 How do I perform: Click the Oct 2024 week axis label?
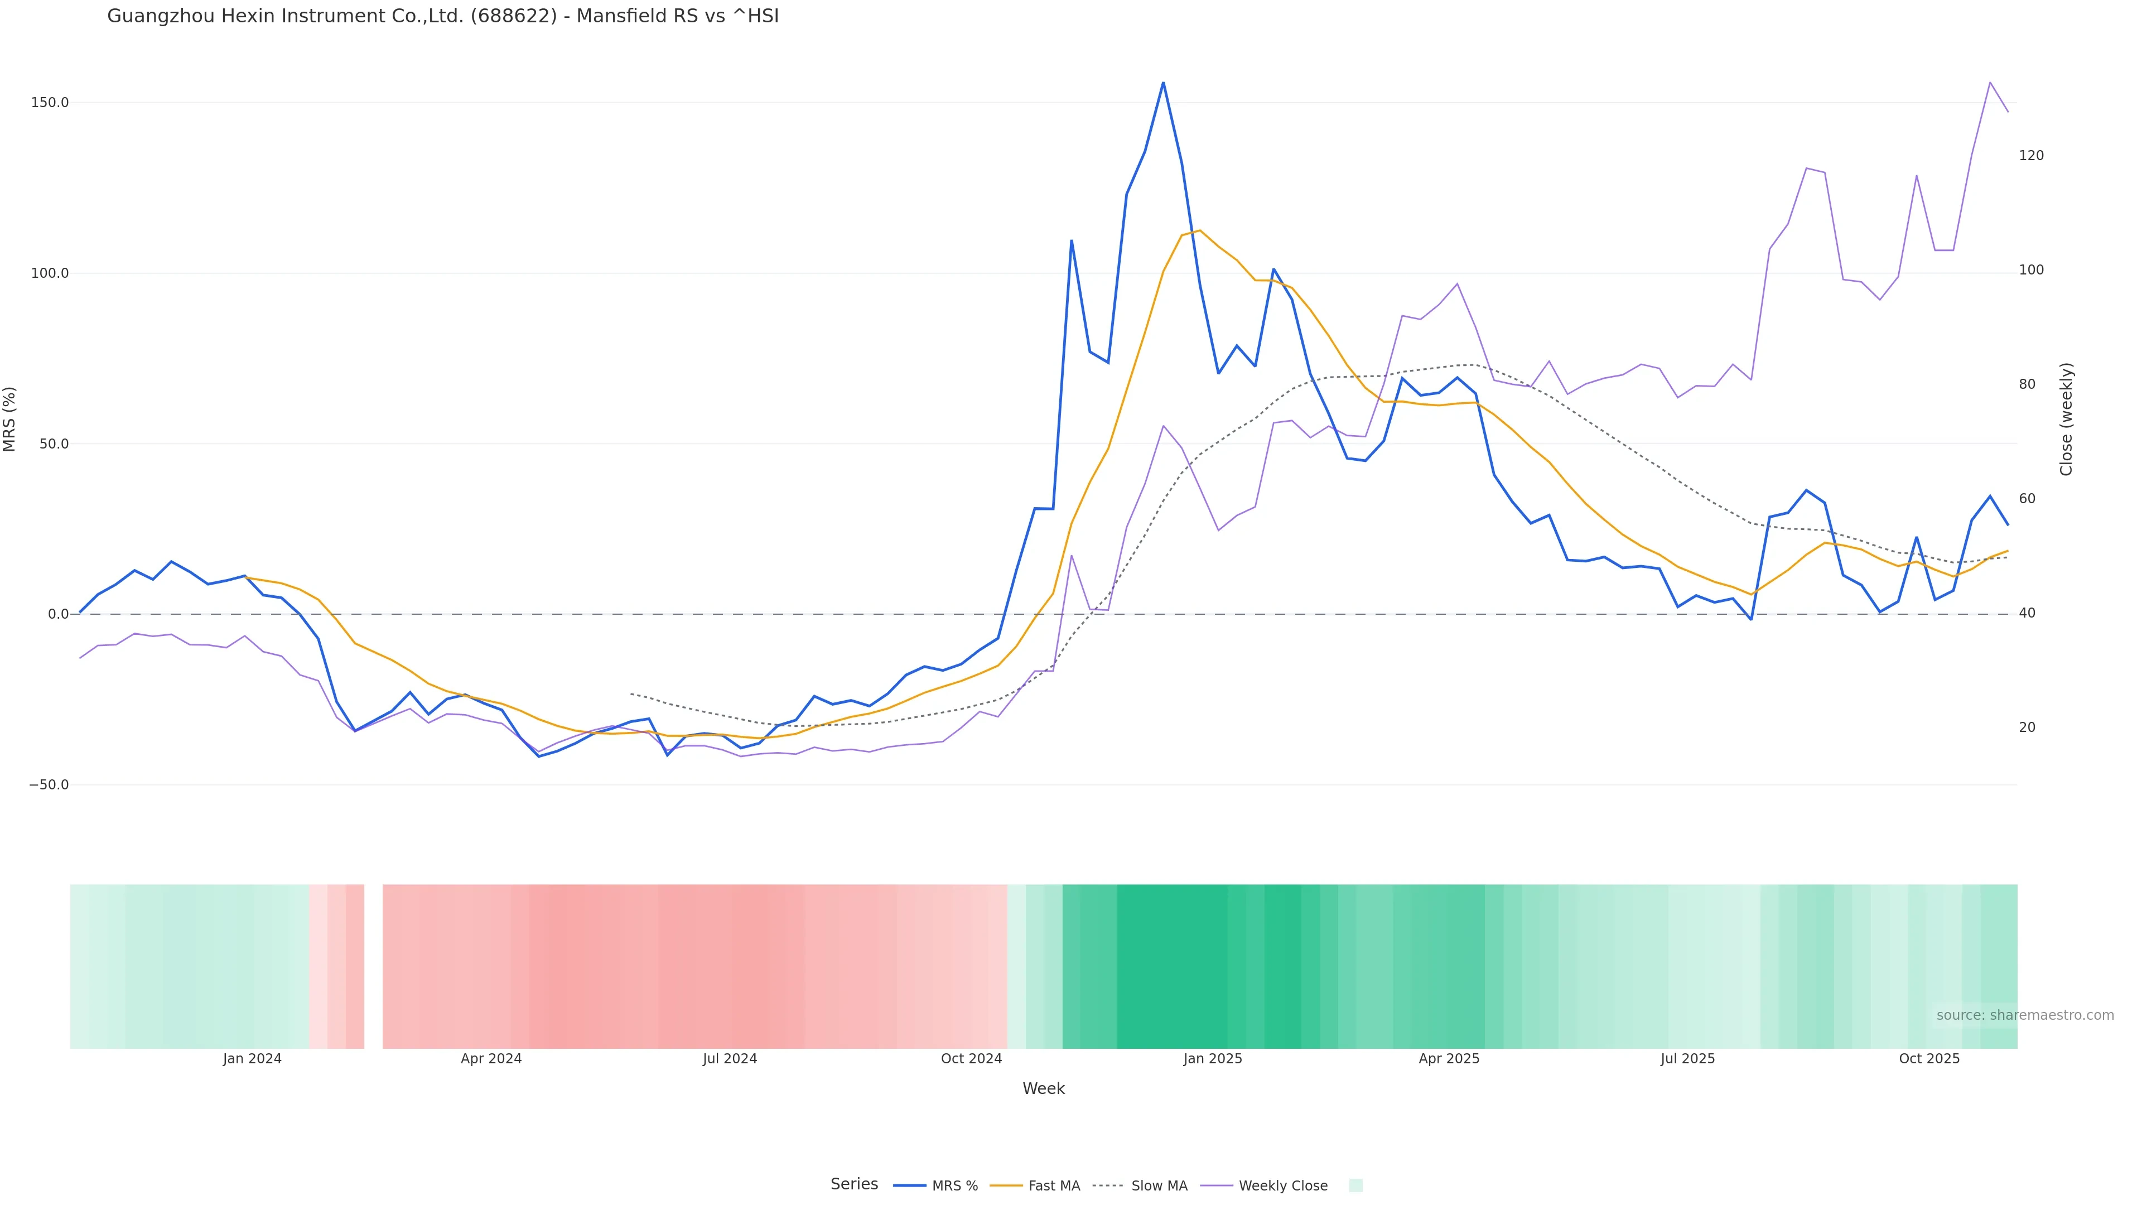click(x=971, y=1059)
